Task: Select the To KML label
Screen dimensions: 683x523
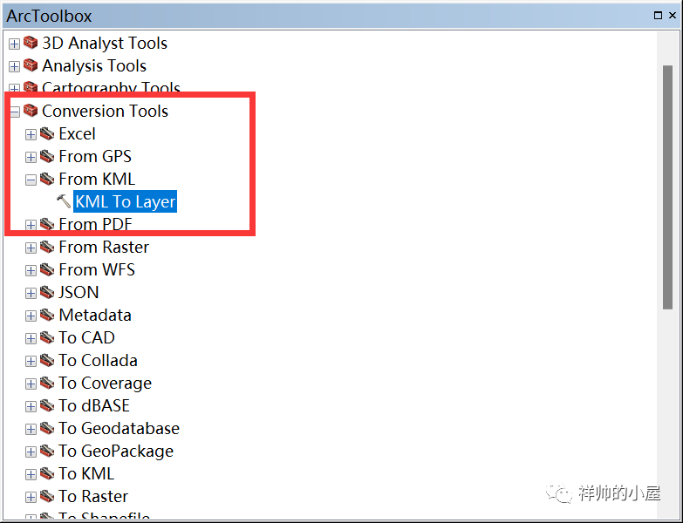Action: click(86, 474)
